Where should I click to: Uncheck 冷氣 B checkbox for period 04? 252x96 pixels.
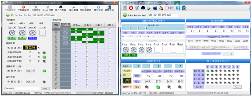pyautogui.click(x=87, y=37)
